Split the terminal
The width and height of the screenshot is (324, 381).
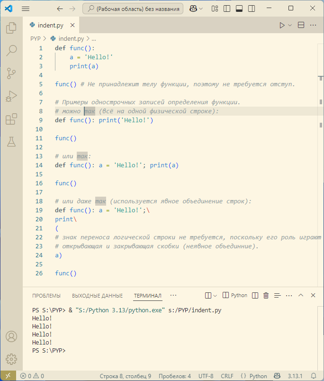tap(255, 296)
